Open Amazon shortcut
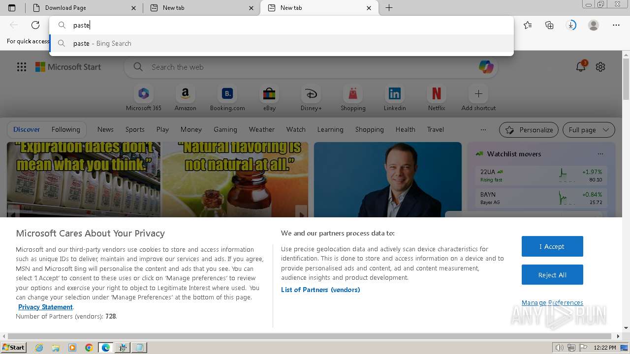The image size is (630, 354). [x=185, y=98]
